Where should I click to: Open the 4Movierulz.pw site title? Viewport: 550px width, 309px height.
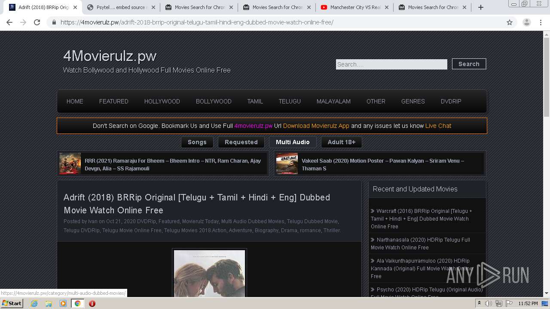110,56
